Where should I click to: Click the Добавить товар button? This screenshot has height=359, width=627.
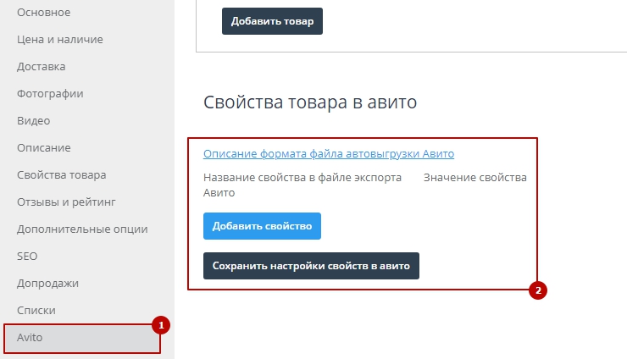(x=272, y=21)
